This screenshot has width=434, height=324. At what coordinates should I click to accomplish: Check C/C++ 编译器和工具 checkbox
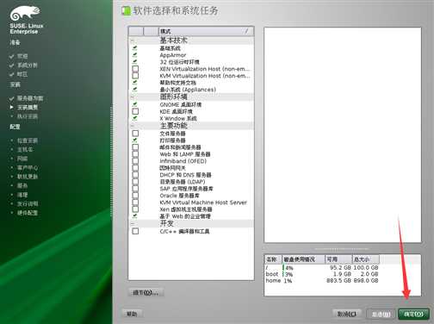pyautogui.click(x=135, y=231)
